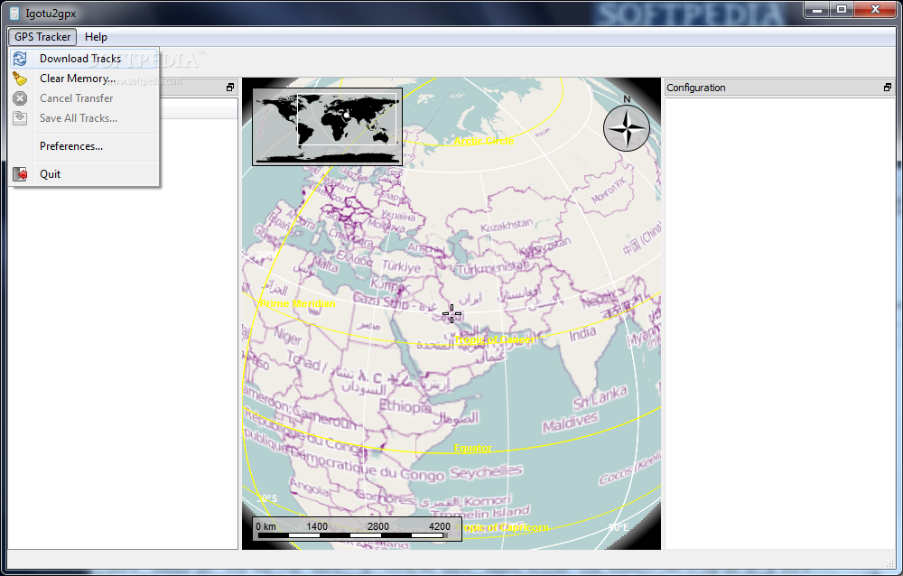Select Quit in GPS Tracker menu
The image size is (903, 576).
point(84,174)
